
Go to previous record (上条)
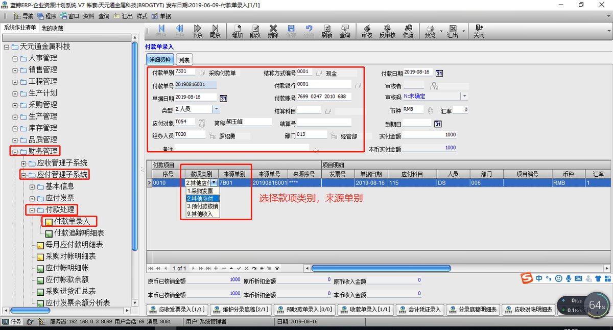tap(179, 31)
